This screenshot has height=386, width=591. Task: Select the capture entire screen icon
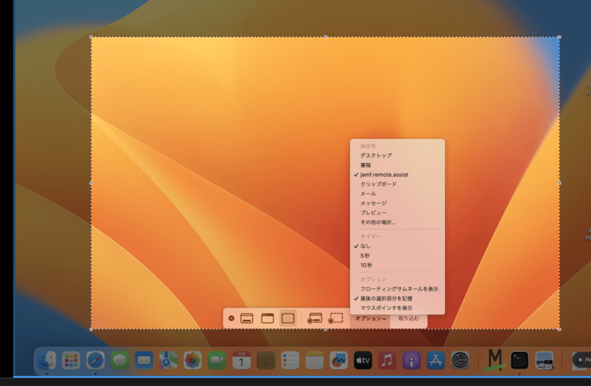(x=247, y=318)
